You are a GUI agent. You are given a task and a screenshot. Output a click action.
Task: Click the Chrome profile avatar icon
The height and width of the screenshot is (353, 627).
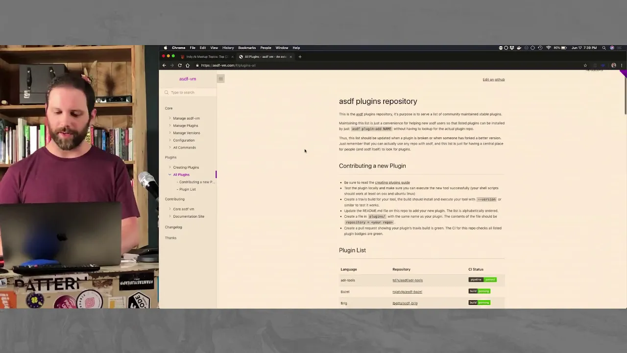[614, 65]
